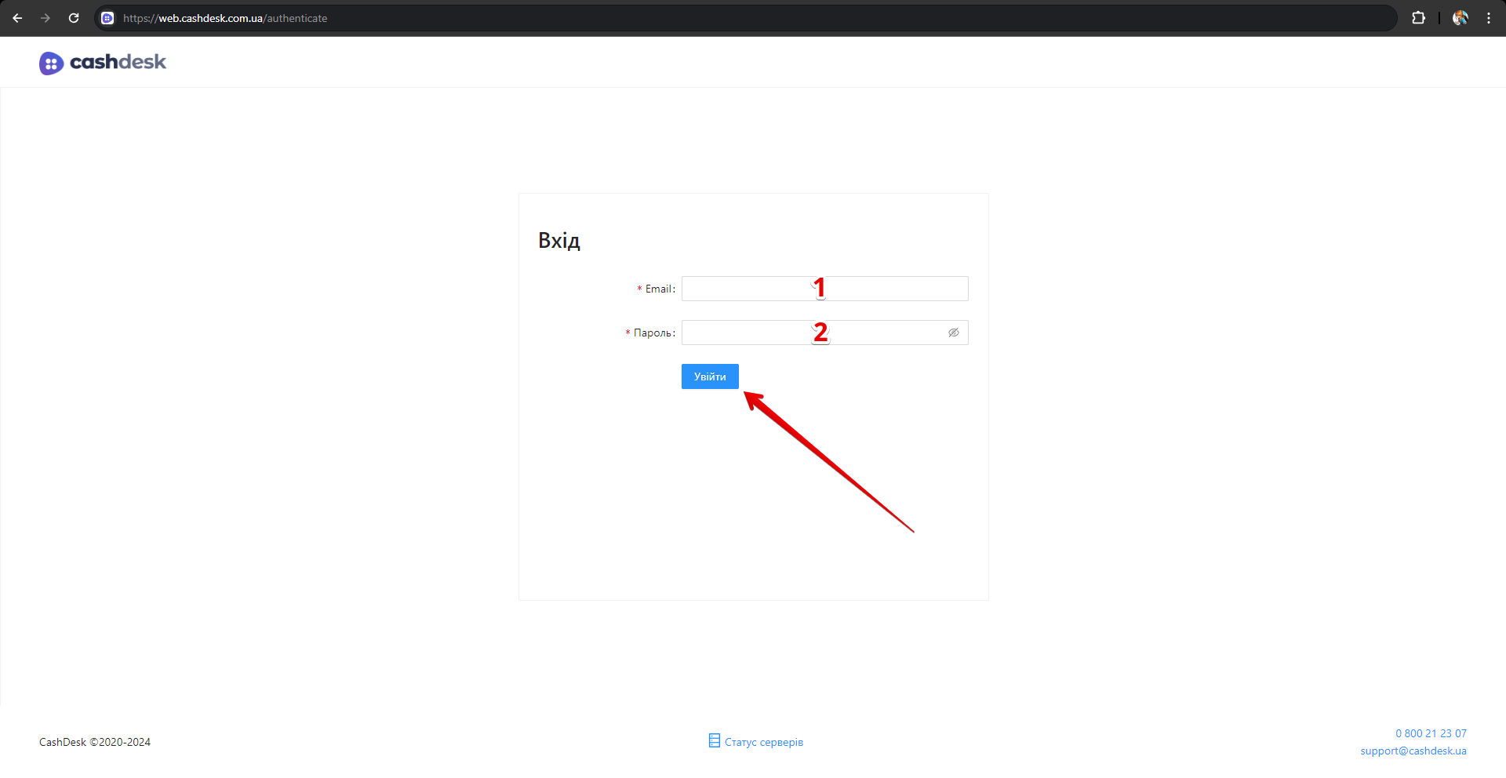Viewport: 1506px width, 778px height.
Task: Click the Email field label
Action: click(x=659, y=289)
